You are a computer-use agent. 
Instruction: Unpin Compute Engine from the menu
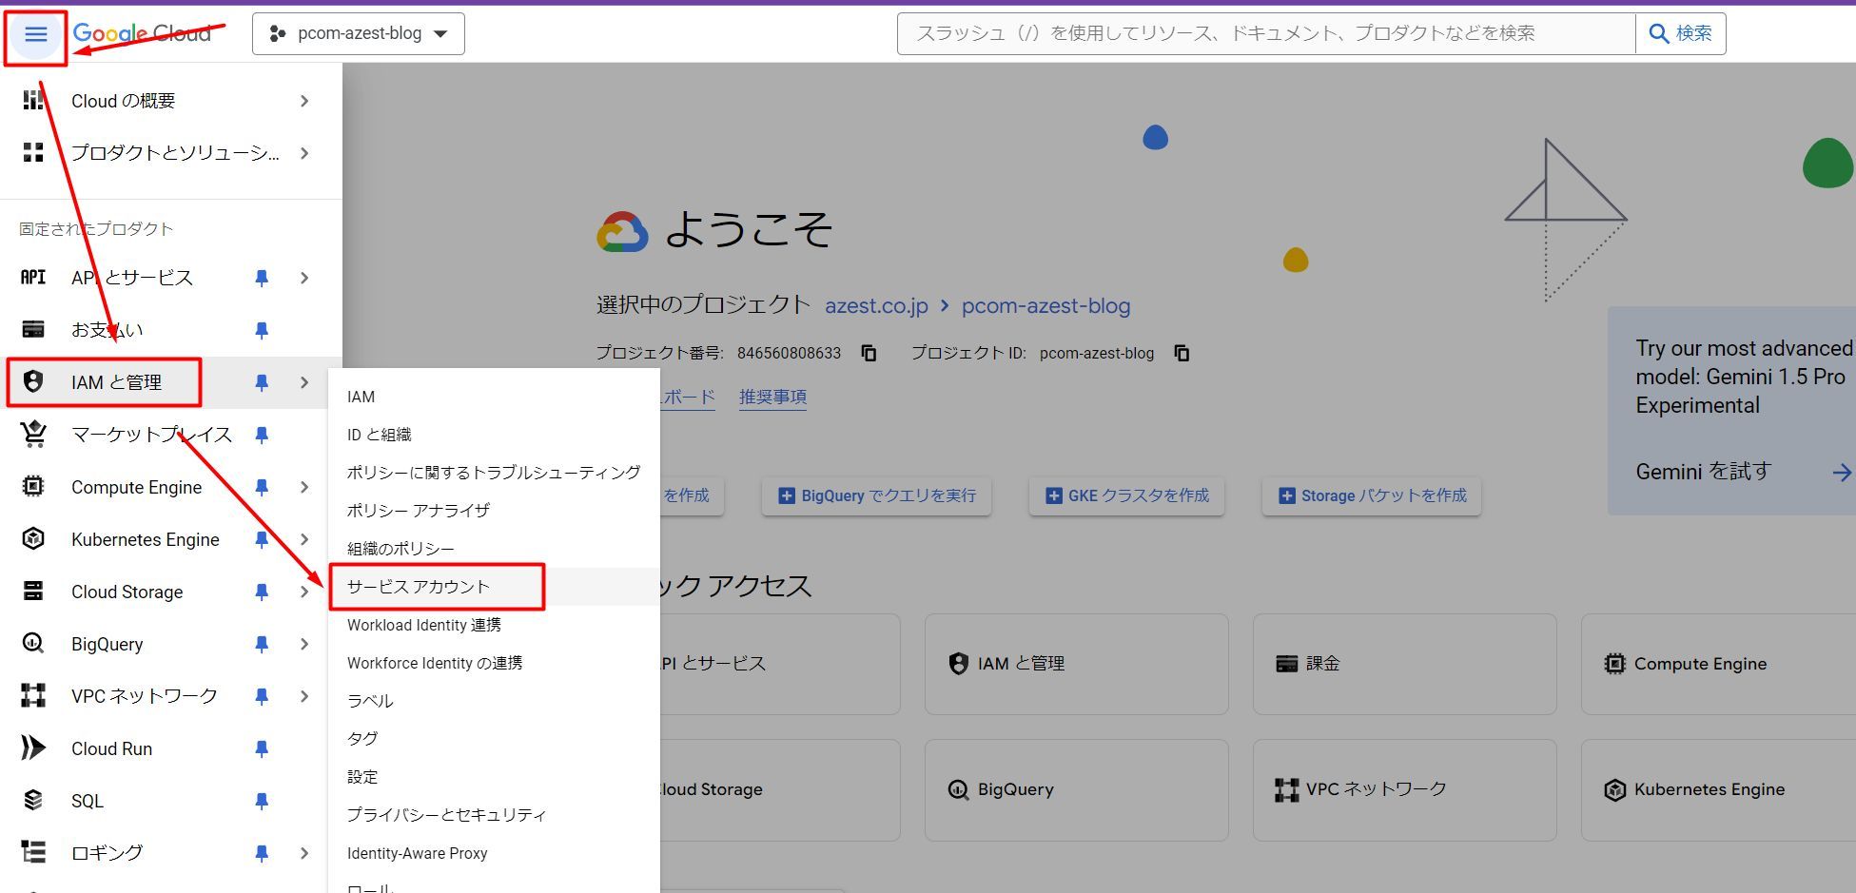pyautogui.click(x=262, y=487)
